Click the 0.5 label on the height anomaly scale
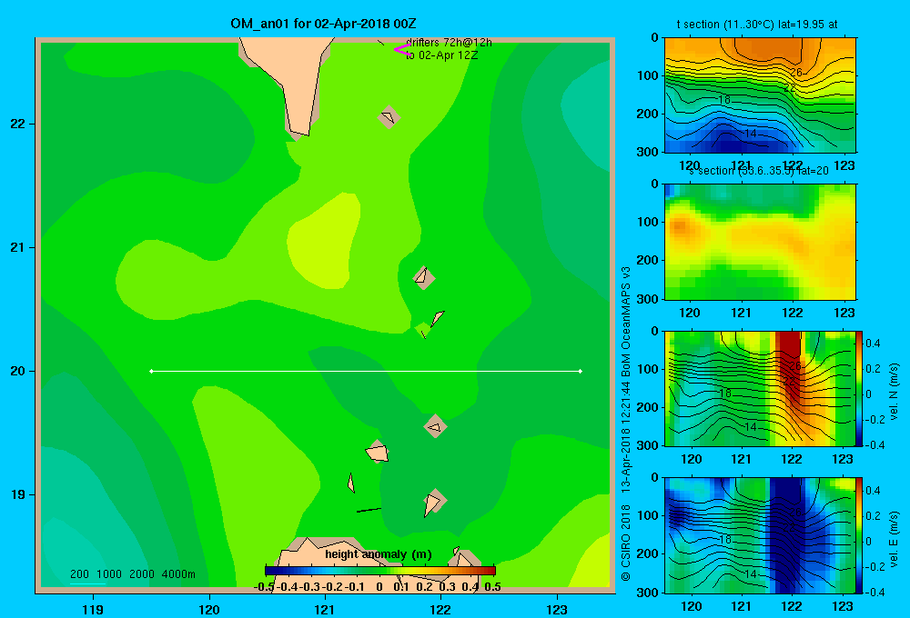Viewport: 910px width, 618px height. tap(492, 587)
